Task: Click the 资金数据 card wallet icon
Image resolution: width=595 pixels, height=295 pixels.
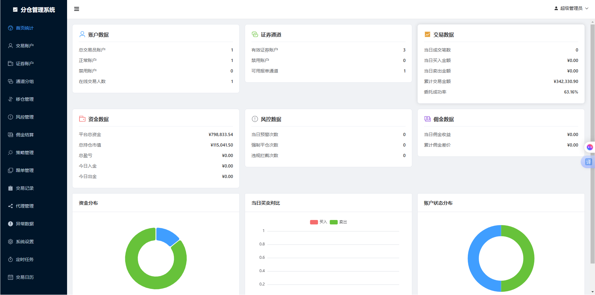Action: coord(82,119)
